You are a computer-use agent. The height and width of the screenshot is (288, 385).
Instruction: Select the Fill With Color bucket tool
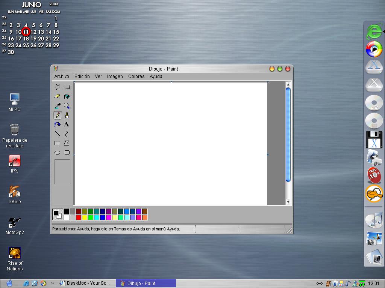67,96
